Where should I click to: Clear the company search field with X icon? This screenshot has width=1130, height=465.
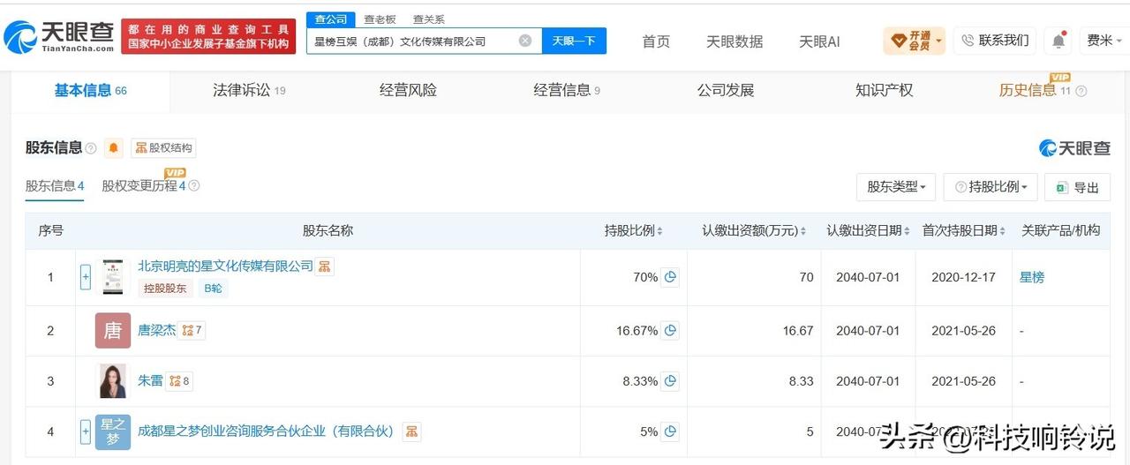[525, 41]
